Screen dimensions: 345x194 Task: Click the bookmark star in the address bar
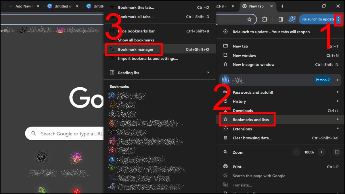coord(249,19)
